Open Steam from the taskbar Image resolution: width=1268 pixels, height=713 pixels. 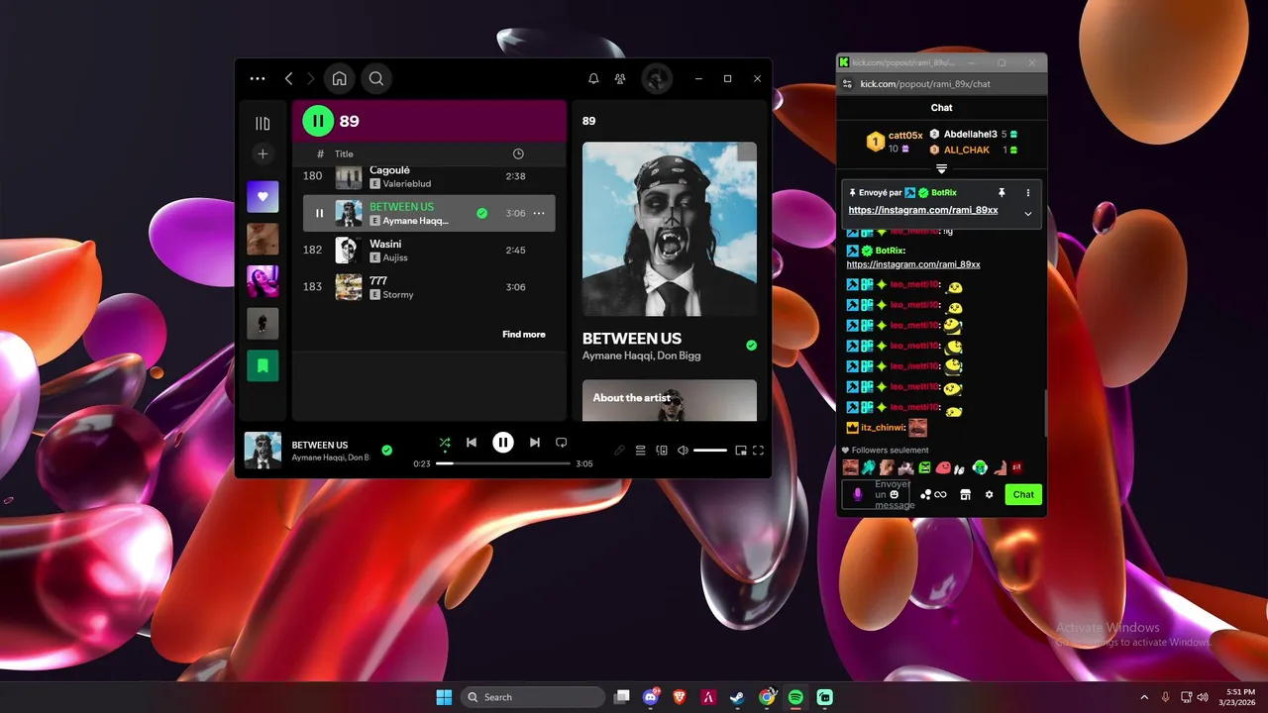(x=738, y=697)
